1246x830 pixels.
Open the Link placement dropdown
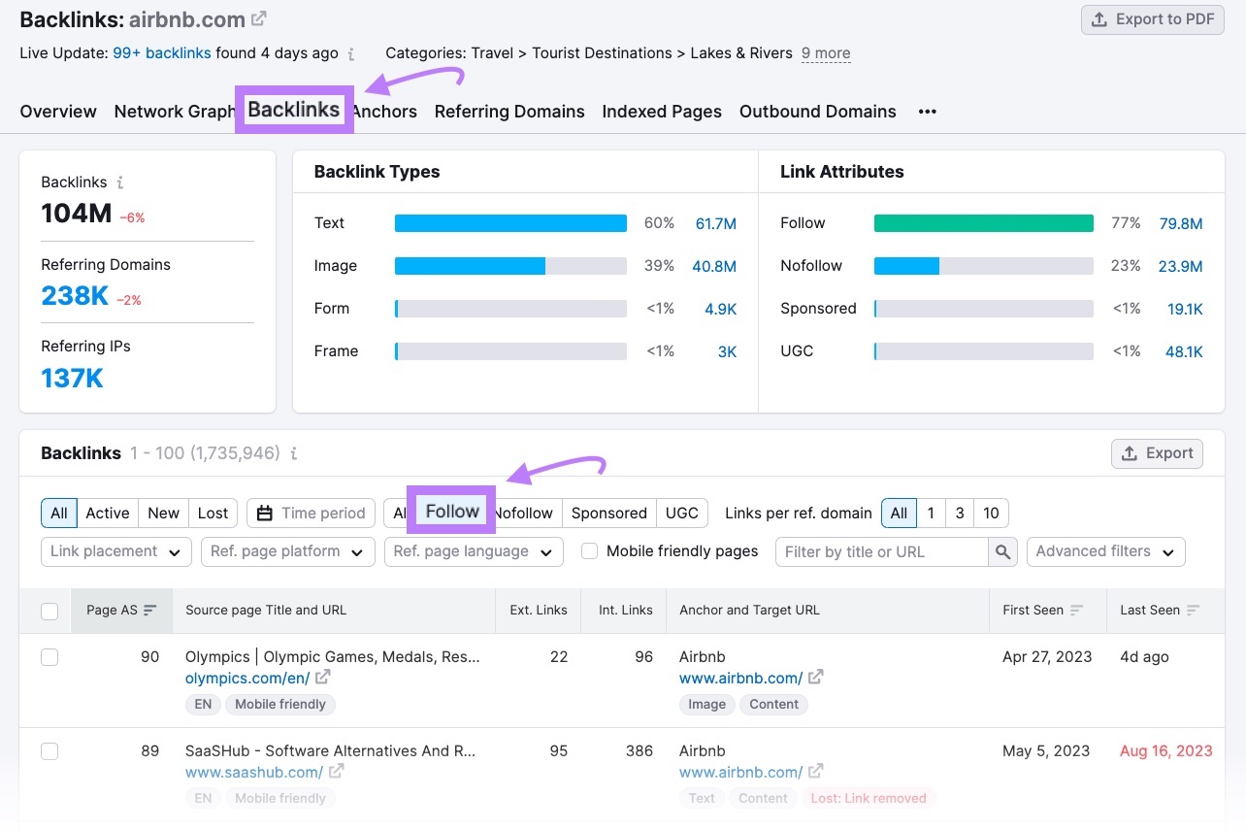tap(115, 550)
